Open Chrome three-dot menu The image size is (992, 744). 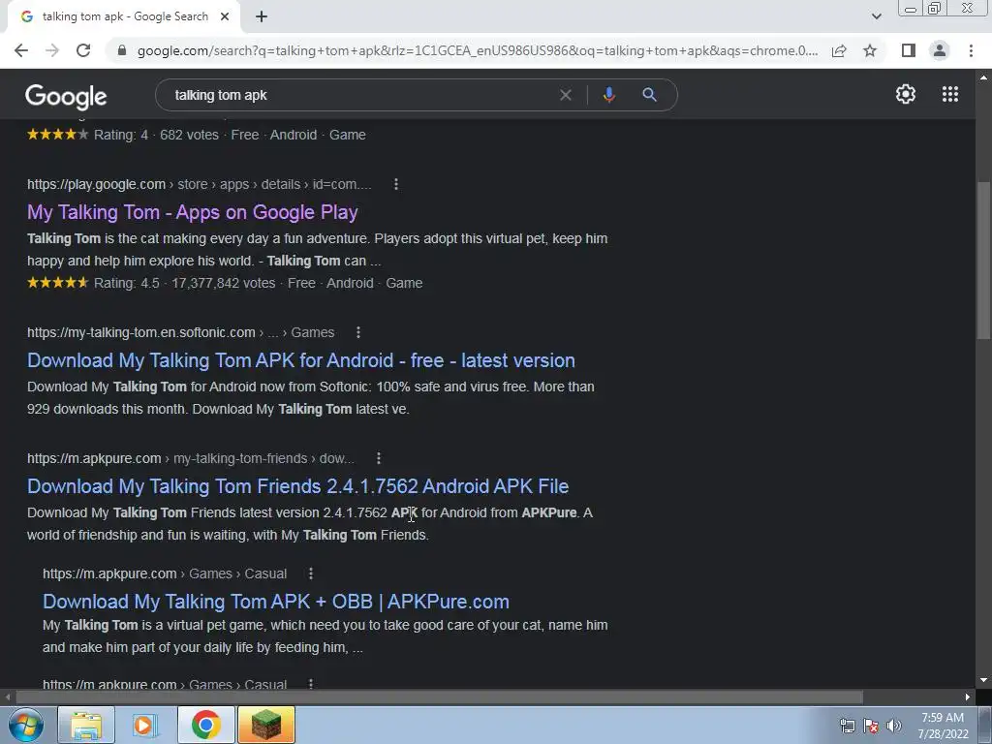971,50
